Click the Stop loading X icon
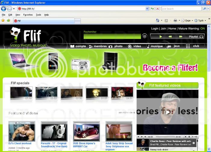The height and width of the screenshot is (152, 211). coord(158,9)
